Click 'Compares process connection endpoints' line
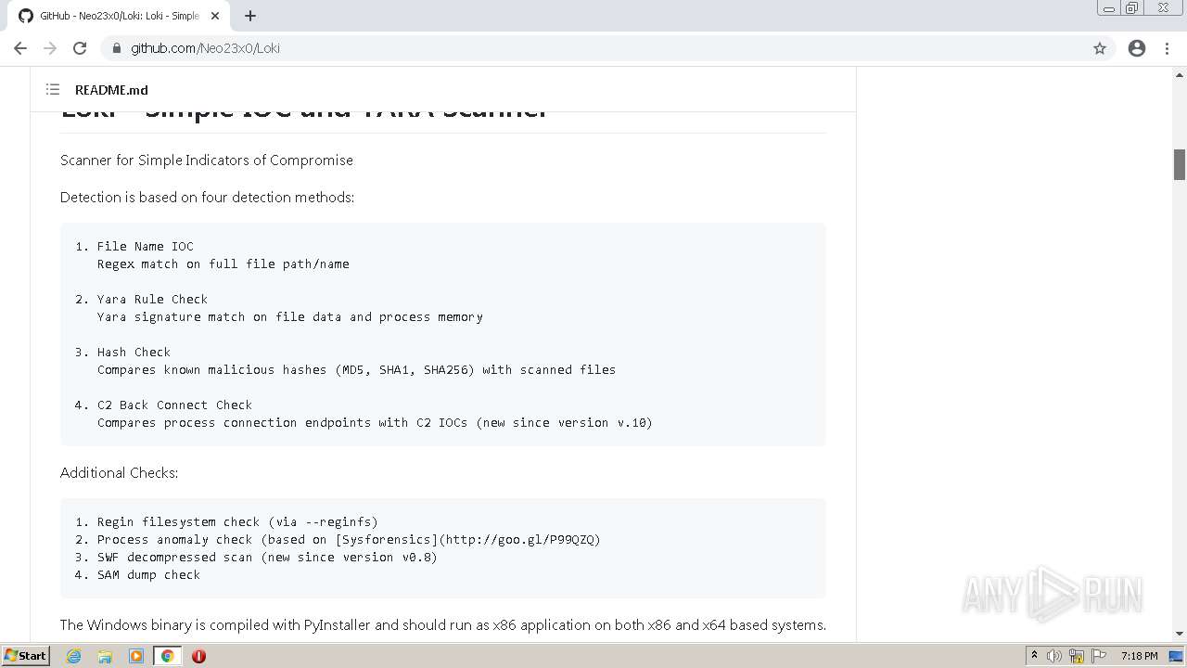Image resolution: width=1187 pixels, height=668 pixels. click(375, 422)
